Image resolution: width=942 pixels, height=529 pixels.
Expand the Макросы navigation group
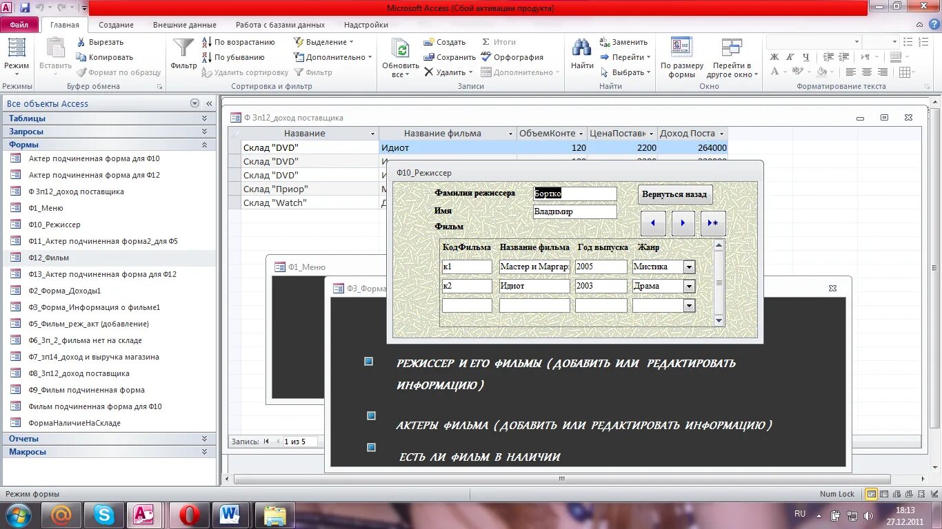[x=204, y=452]
